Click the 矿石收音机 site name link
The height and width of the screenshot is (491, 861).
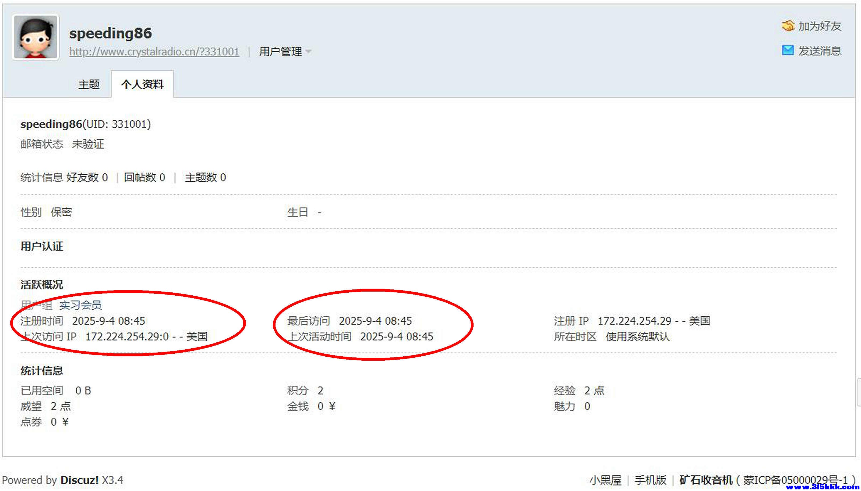click(x=706, y=480)
